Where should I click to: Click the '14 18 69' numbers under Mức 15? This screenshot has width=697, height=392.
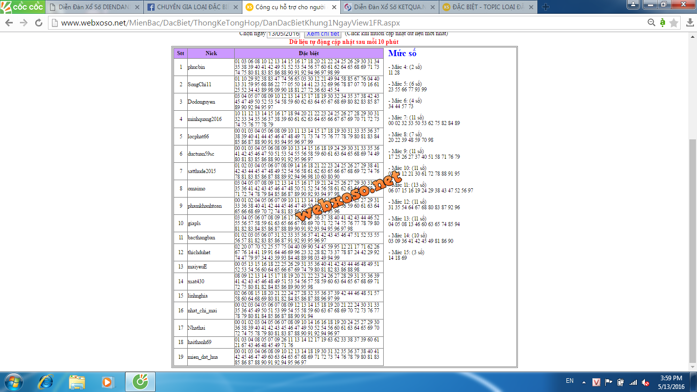point(397,258)
